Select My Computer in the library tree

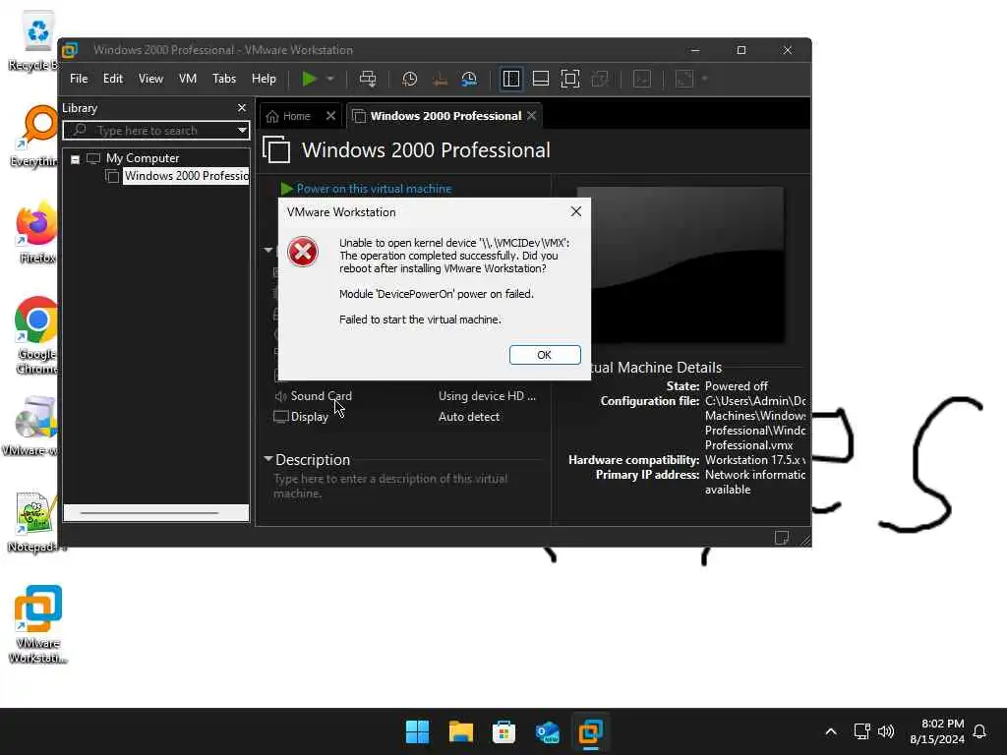143,158
